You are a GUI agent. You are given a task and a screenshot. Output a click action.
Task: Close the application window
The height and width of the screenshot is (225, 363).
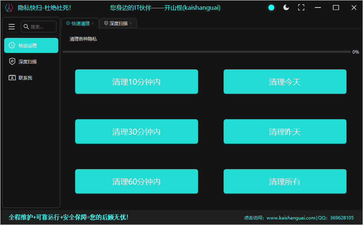point(354,7)
